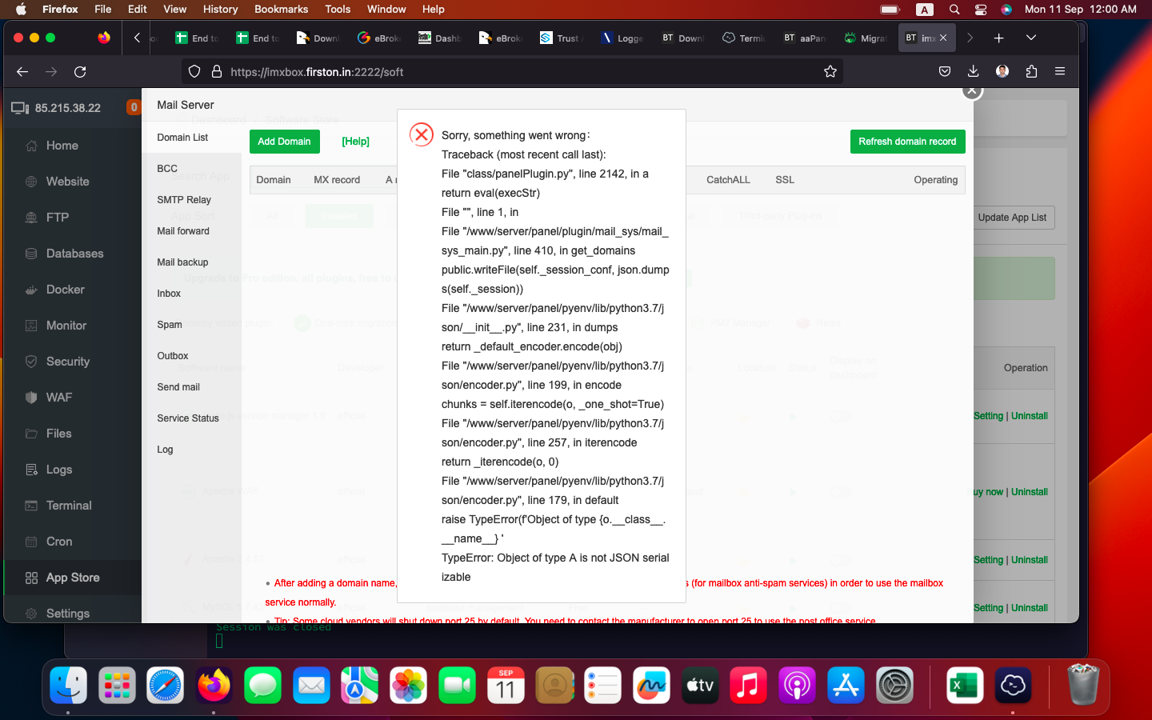Bookmark this page with the star icon

click(830, 72)
